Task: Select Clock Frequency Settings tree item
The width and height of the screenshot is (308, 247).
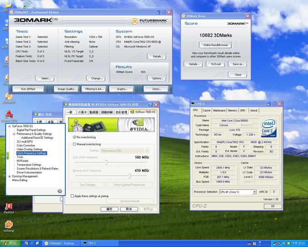Action: (32, 153)
